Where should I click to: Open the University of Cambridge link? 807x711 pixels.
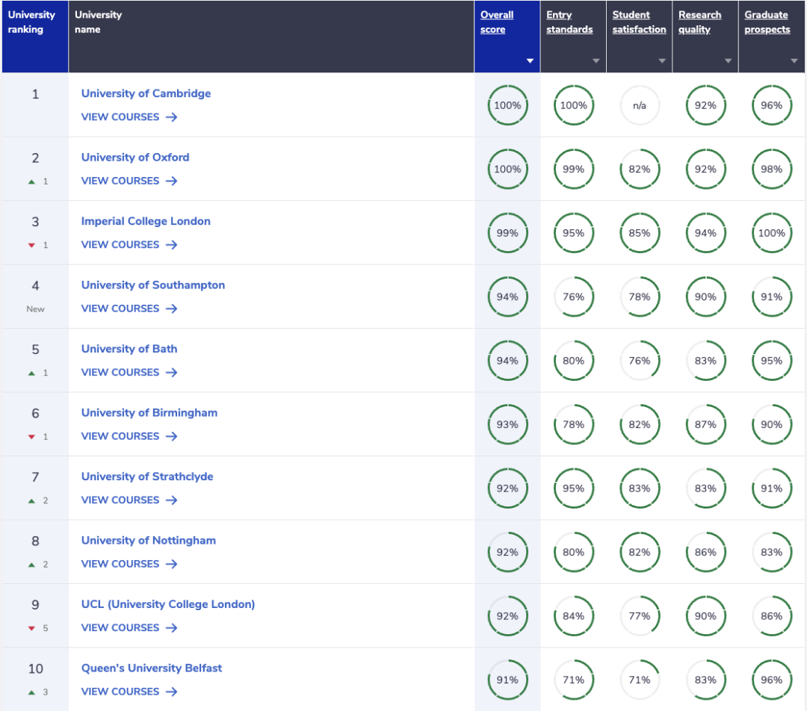[146, 93]
